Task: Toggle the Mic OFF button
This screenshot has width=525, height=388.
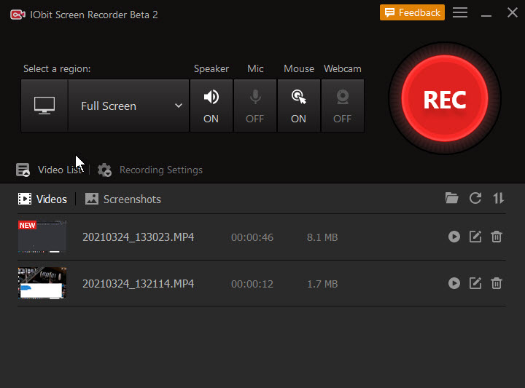Action: [x=255, y=106]
